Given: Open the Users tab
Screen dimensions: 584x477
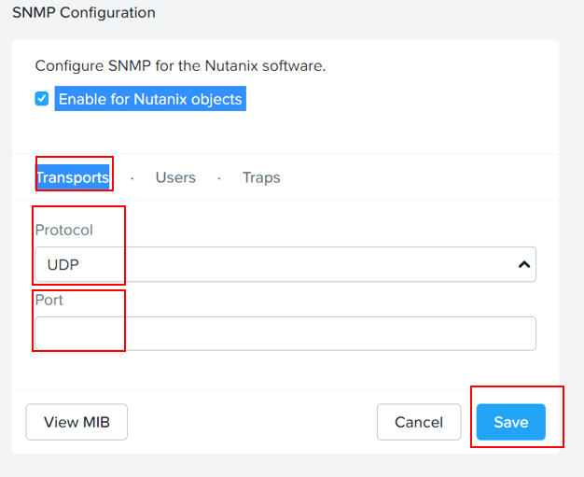Looking at the screenshot, I should point(175,177).
